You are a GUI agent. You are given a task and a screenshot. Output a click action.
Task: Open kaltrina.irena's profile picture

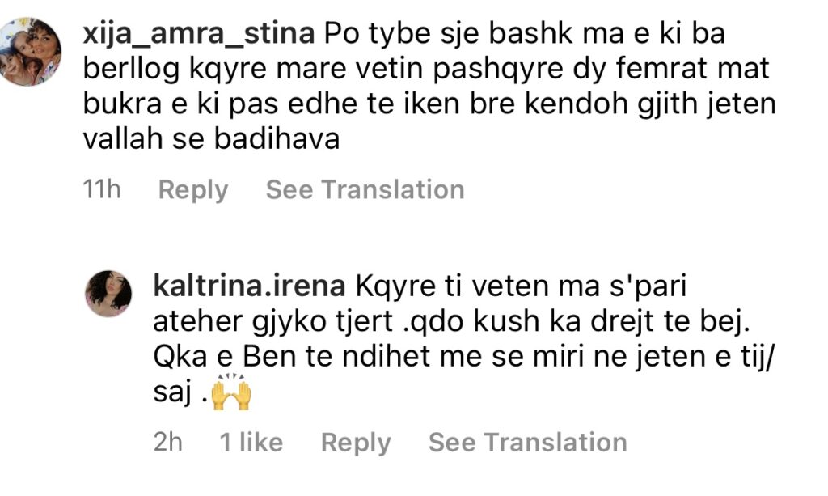tap(108, 294)
